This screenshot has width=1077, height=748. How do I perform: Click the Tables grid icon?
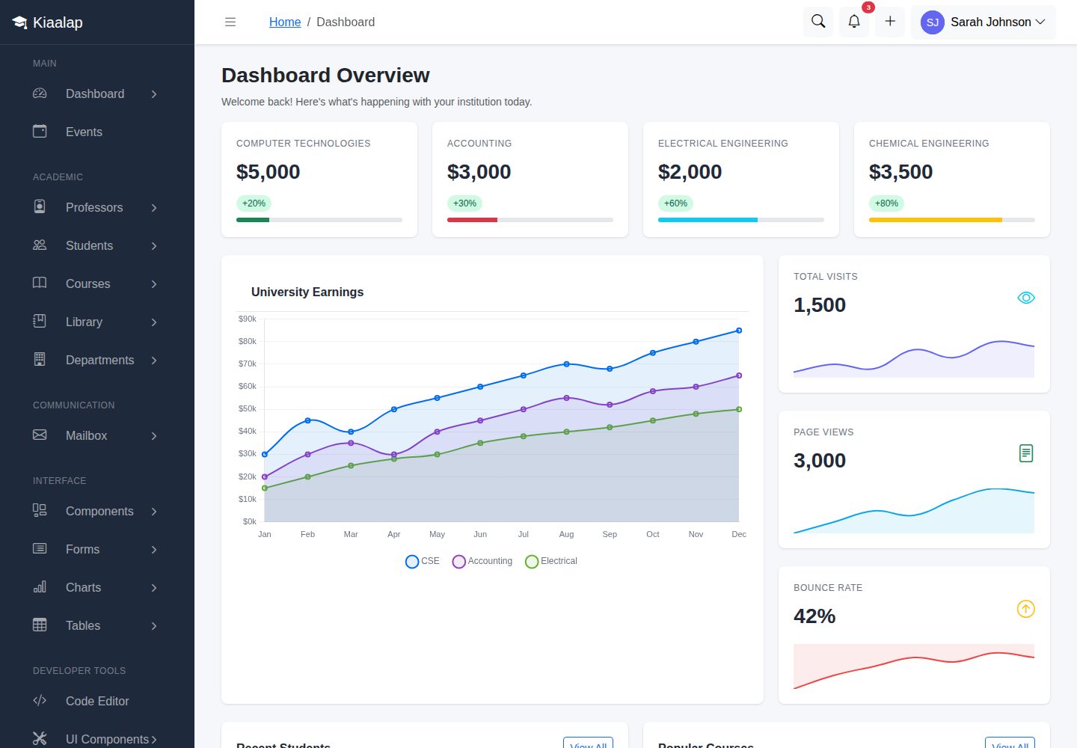point(40,625)
